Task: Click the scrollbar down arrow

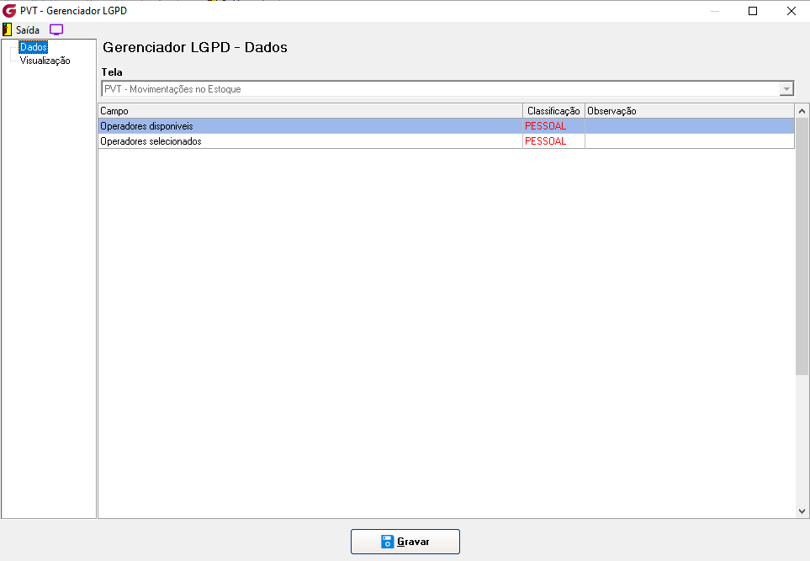Action: point(802,511)
